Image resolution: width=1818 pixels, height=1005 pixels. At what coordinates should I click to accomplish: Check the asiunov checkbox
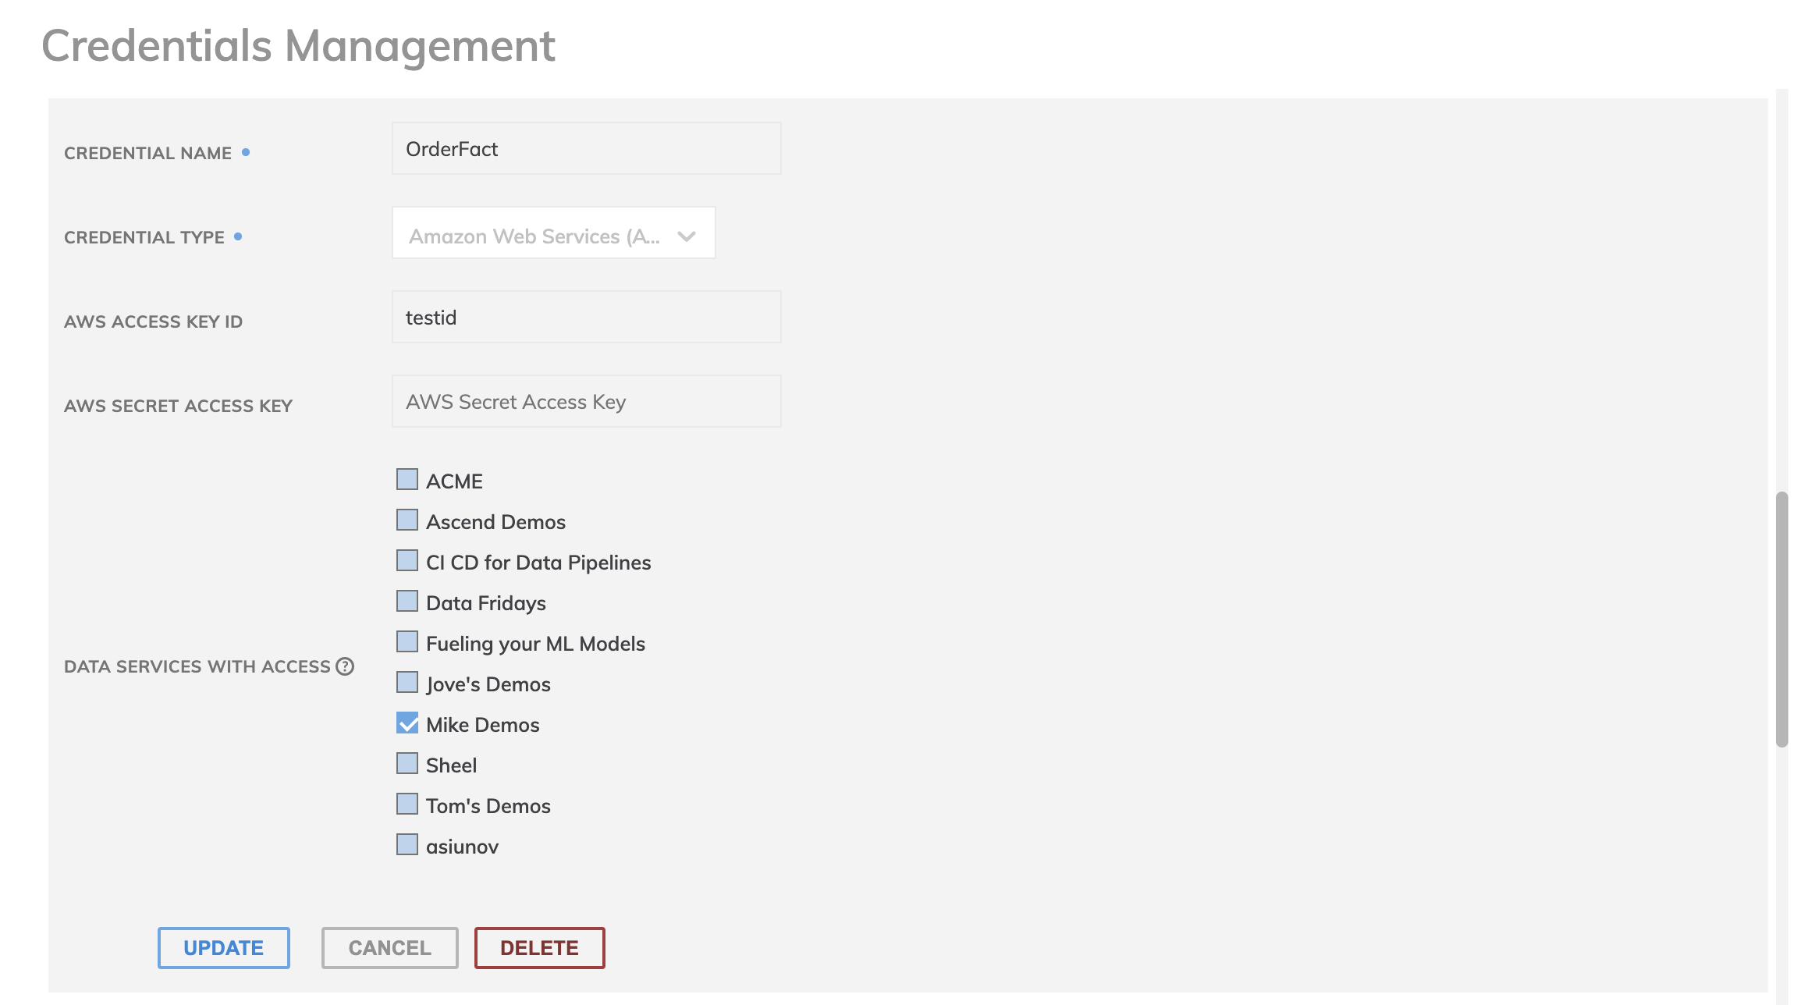tap(407, 844)
